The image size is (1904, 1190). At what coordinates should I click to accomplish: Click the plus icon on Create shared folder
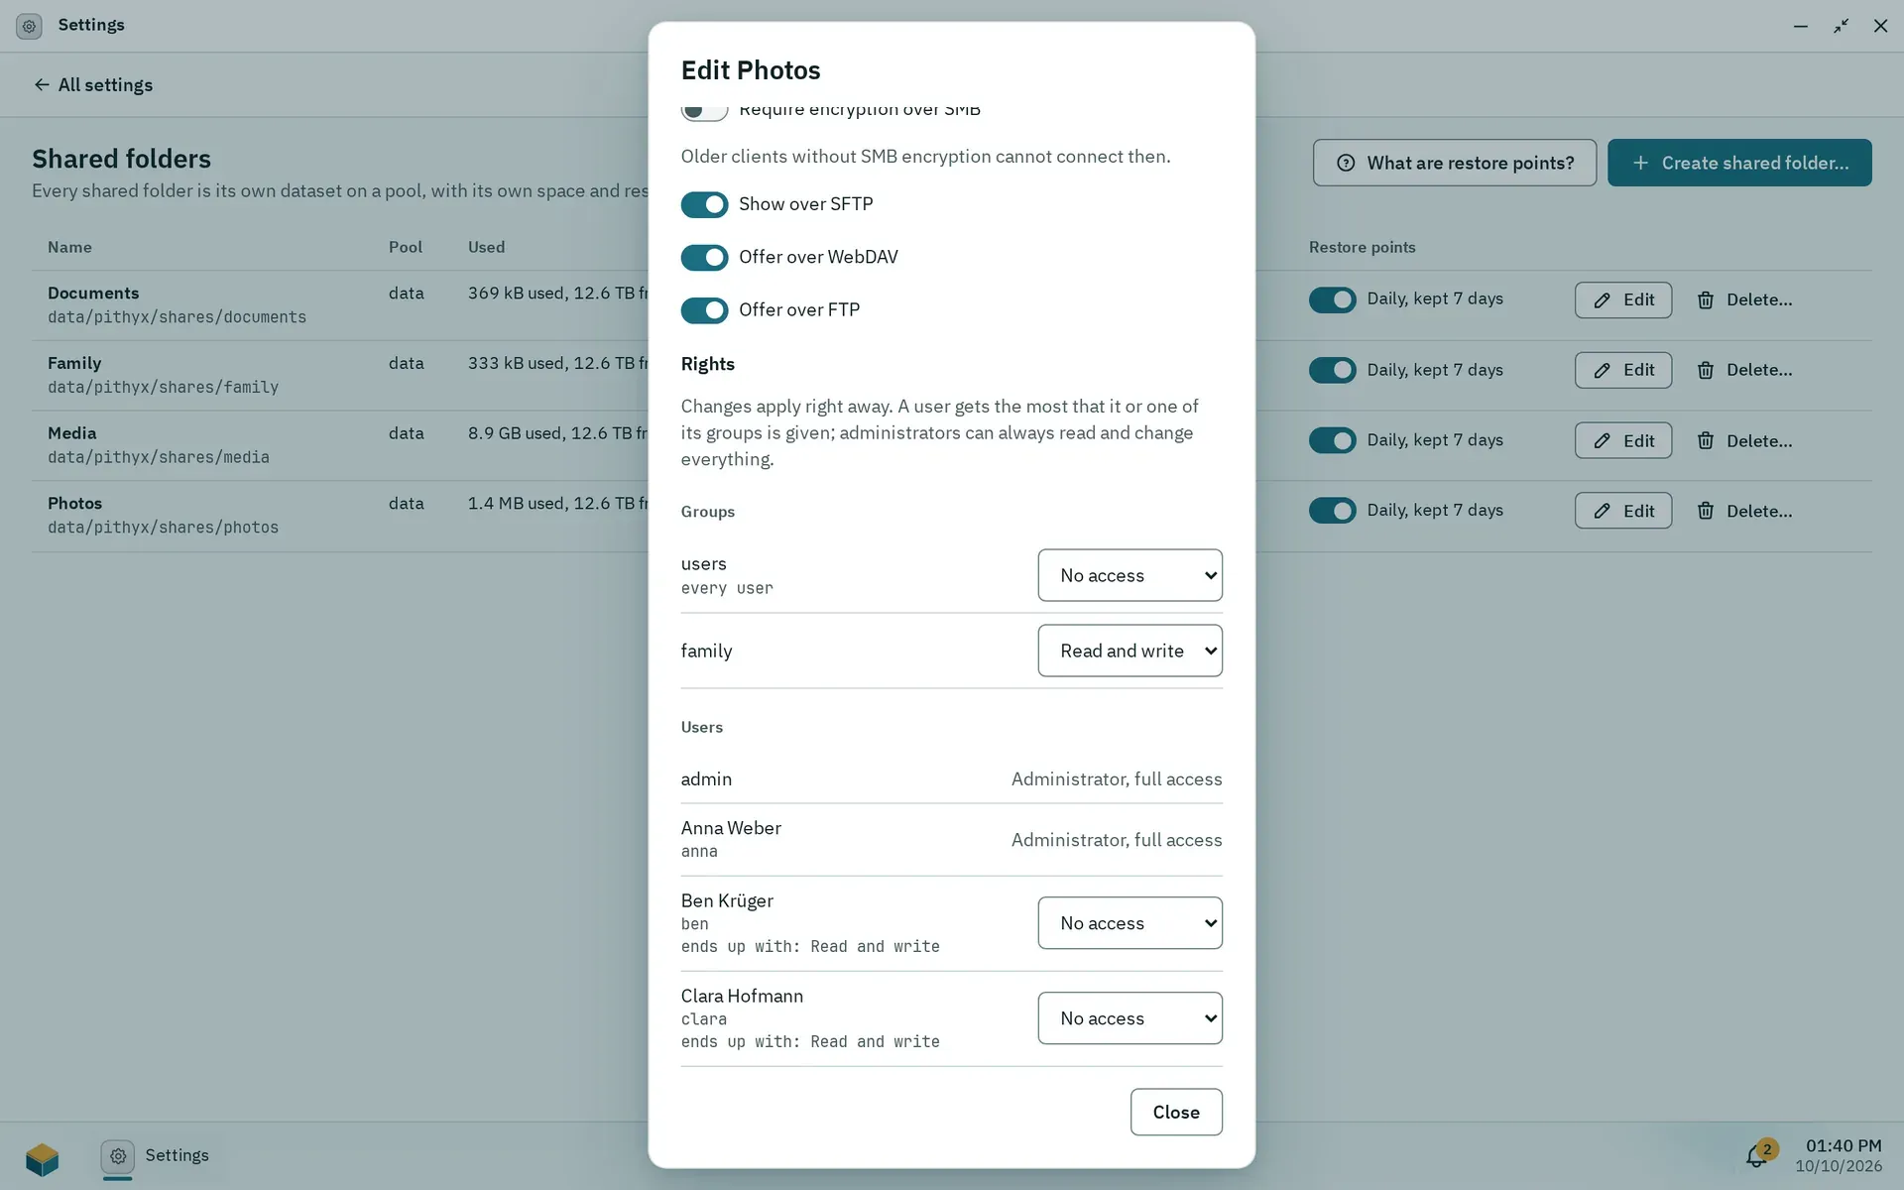click(1640, 163)
